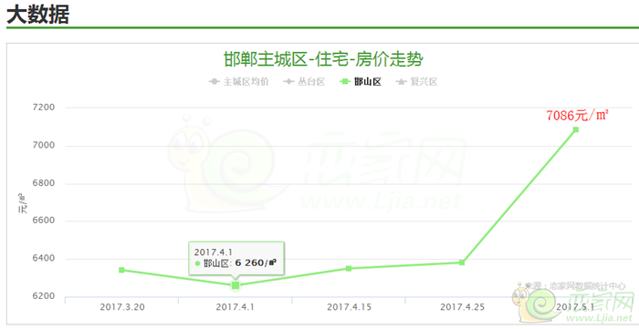Toggle the 复兴区 legend series
The width and height of the screenshot is (639, 329).
[x=416, y=82]
